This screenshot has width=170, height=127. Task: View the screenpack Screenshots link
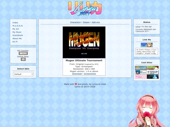[90, 74]
